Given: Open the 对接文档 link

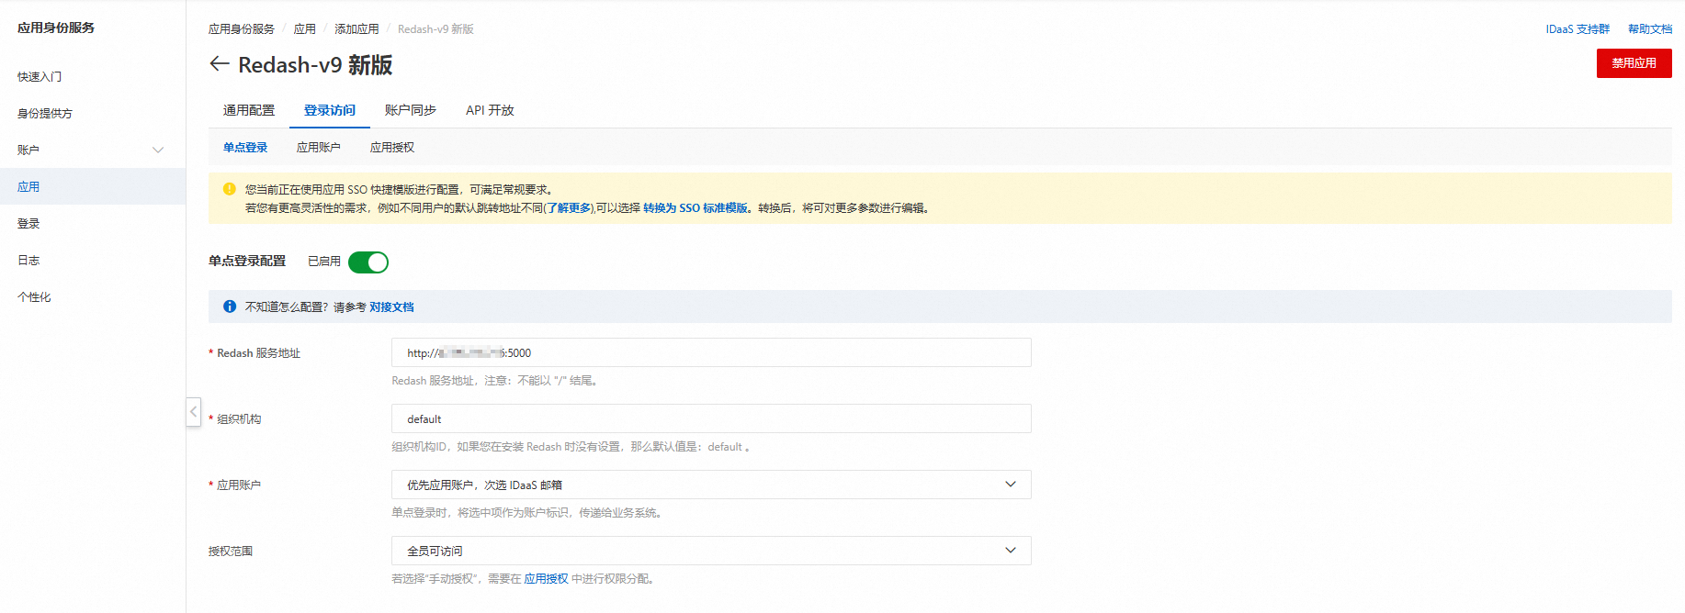Looking at the screenshot, I should (x=391, y=307).
